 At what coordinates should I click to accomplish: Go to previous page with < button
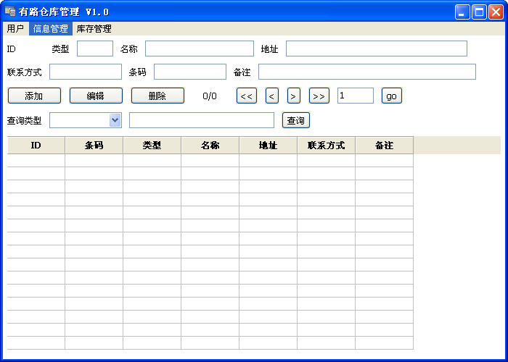pyautogui.click(x=272, y=96)
